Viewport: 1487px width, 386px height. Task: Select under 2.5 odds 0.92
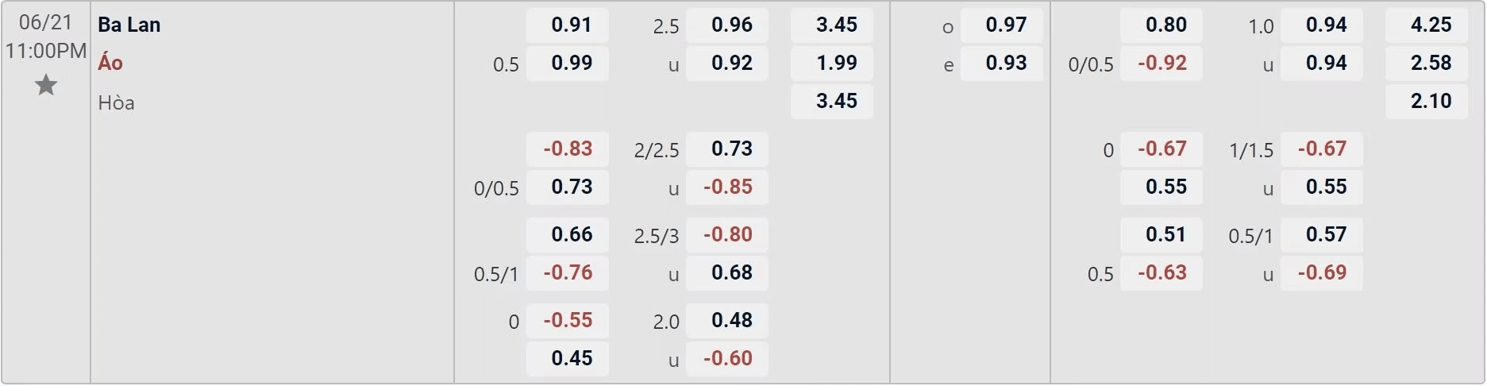[727, 63]
